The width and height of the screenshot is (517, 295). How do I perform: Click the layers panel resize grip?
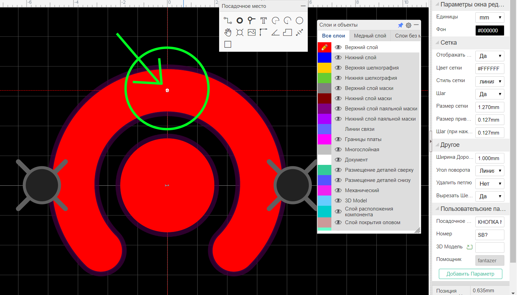[x=417, y=231]
